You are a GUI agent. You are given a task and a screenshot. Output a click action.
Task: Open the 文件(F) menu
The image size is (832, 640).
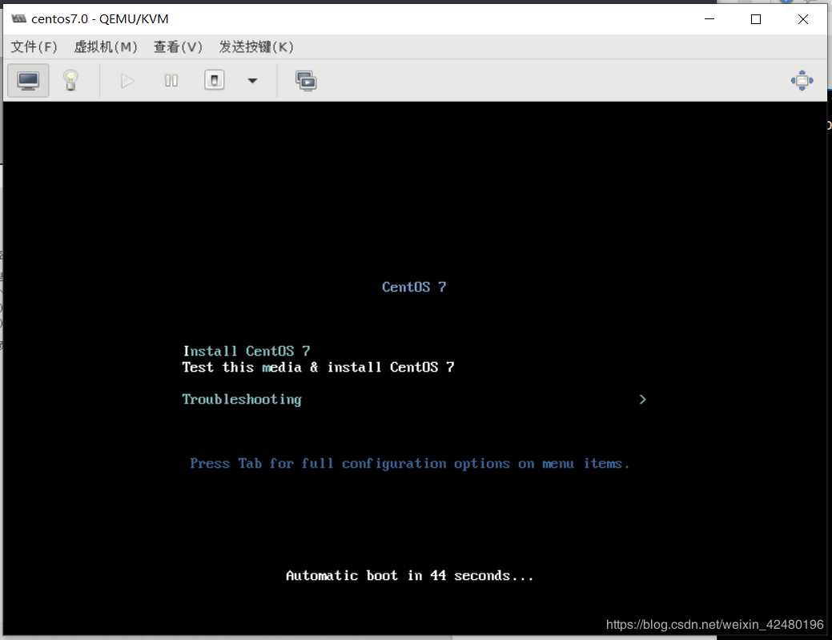[x=34, y=46]
